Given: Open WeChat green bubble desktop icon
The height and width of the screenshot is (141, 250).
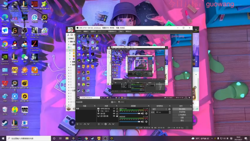Looking at the screenshot, I should tap(25, 58).
